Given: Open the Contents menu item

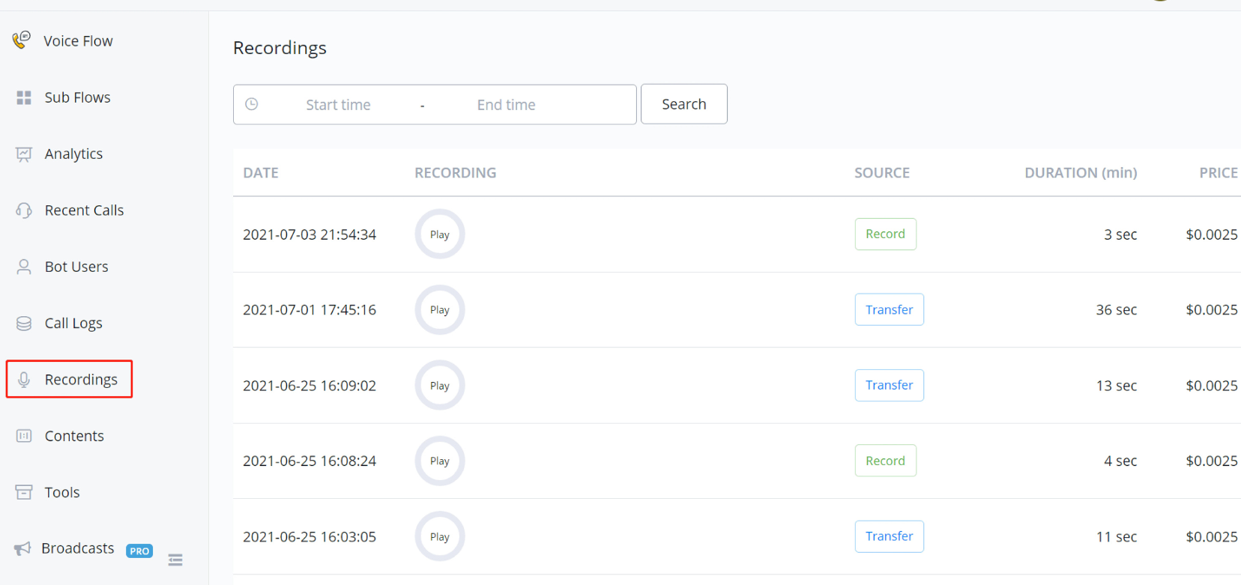Looking at the screenshot, I should [x=73, y=436].
